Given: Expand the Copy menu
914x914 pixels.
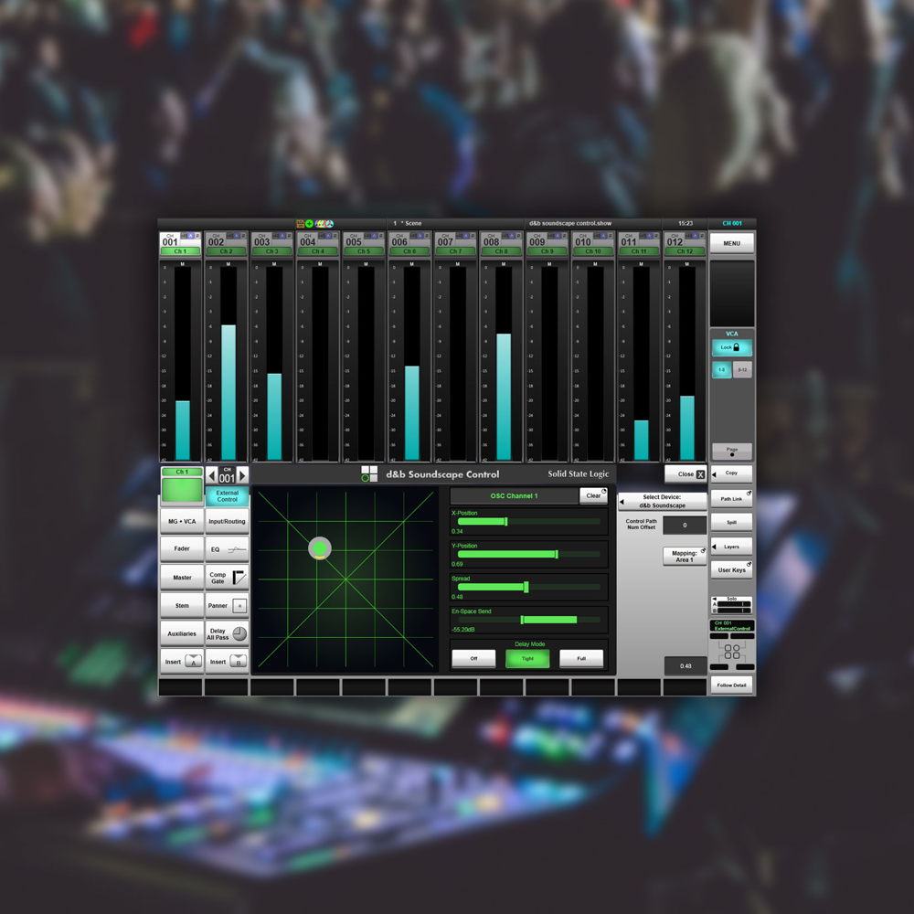Looking at the screenshot, I should 731,473.
